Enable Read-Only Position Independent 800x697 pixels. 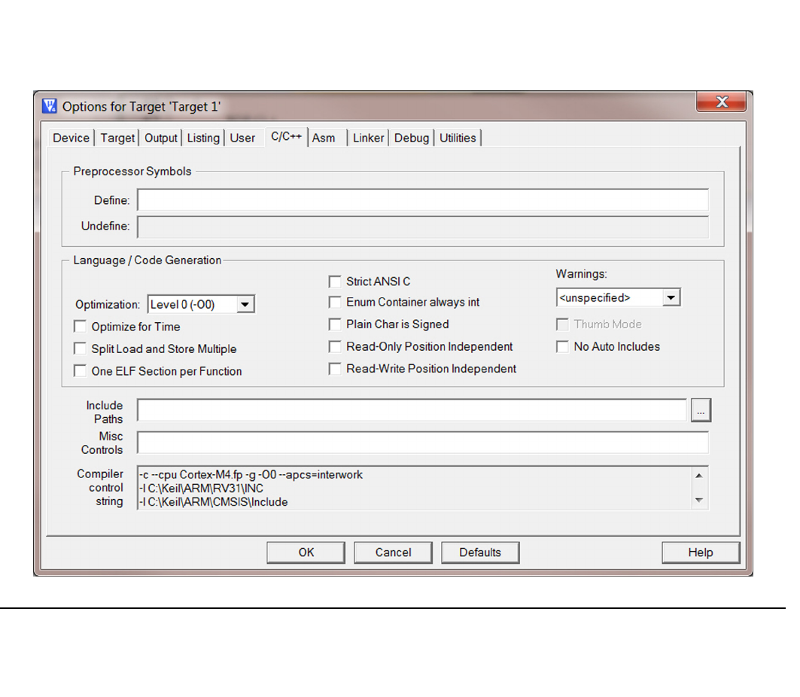click(335, 347)
